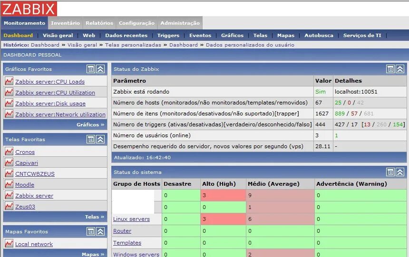Click the screen icon beside Cronos
This screenshot has width=409, height=257.
pos(9,152)
